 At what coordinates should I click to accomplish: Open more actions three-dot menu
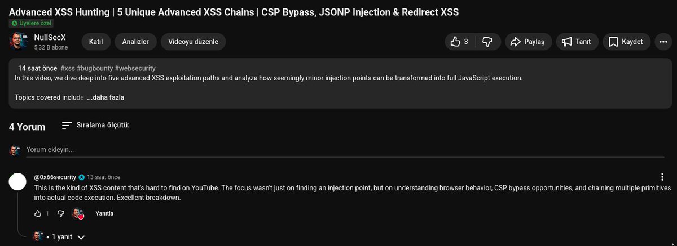[x=663, y=42]
